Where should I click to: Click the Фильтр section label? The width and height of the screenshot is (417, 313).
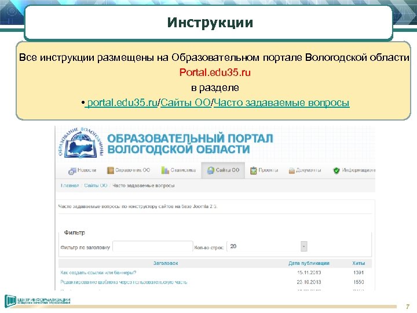75,232
